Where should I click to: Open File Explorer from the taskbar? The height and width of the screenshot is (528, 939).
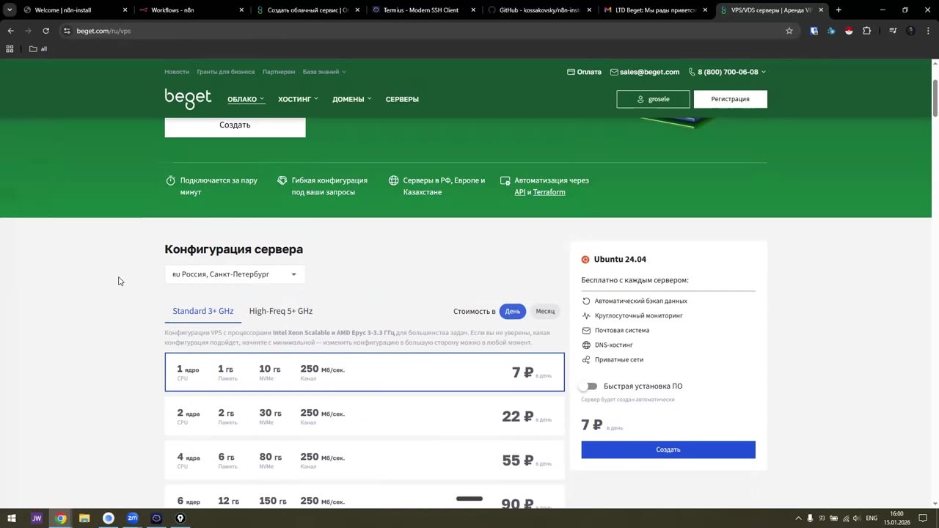pos(84,518)
